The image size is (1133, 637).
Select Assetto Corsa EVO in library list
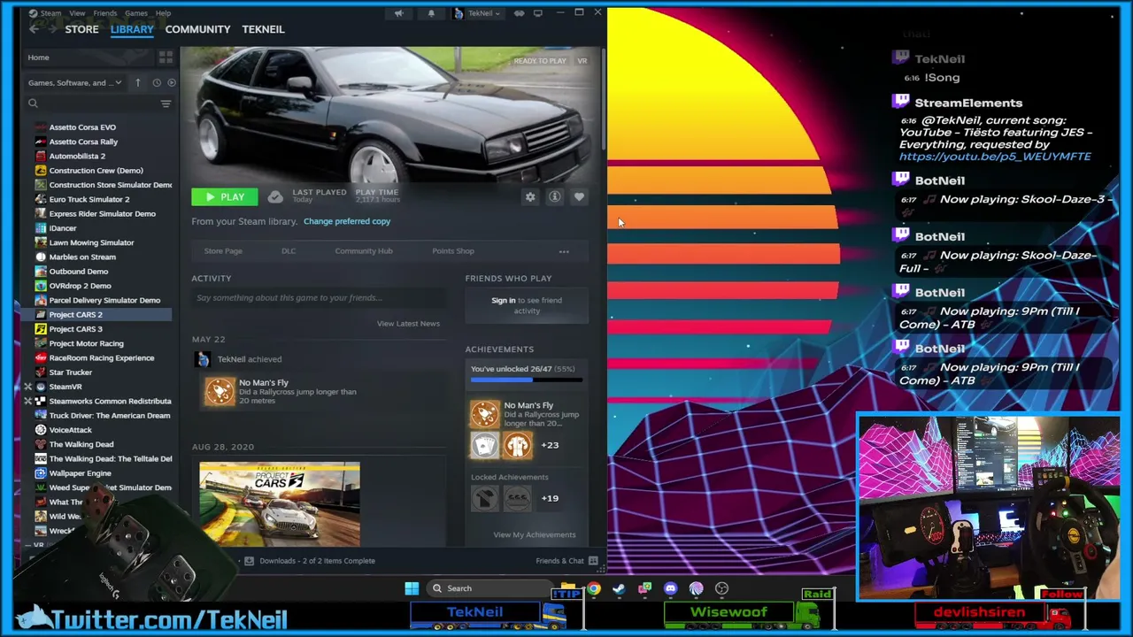point(82,127)
